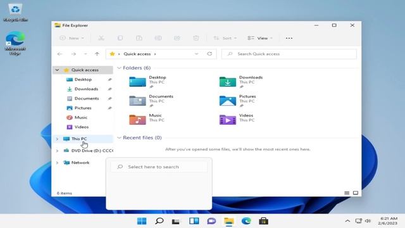Collapse the Recent files (0) group

tap(119, 137)
